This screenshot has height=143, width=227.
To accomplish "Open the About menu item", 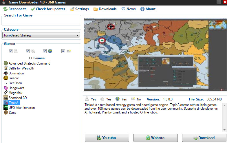I will (148, 9).
